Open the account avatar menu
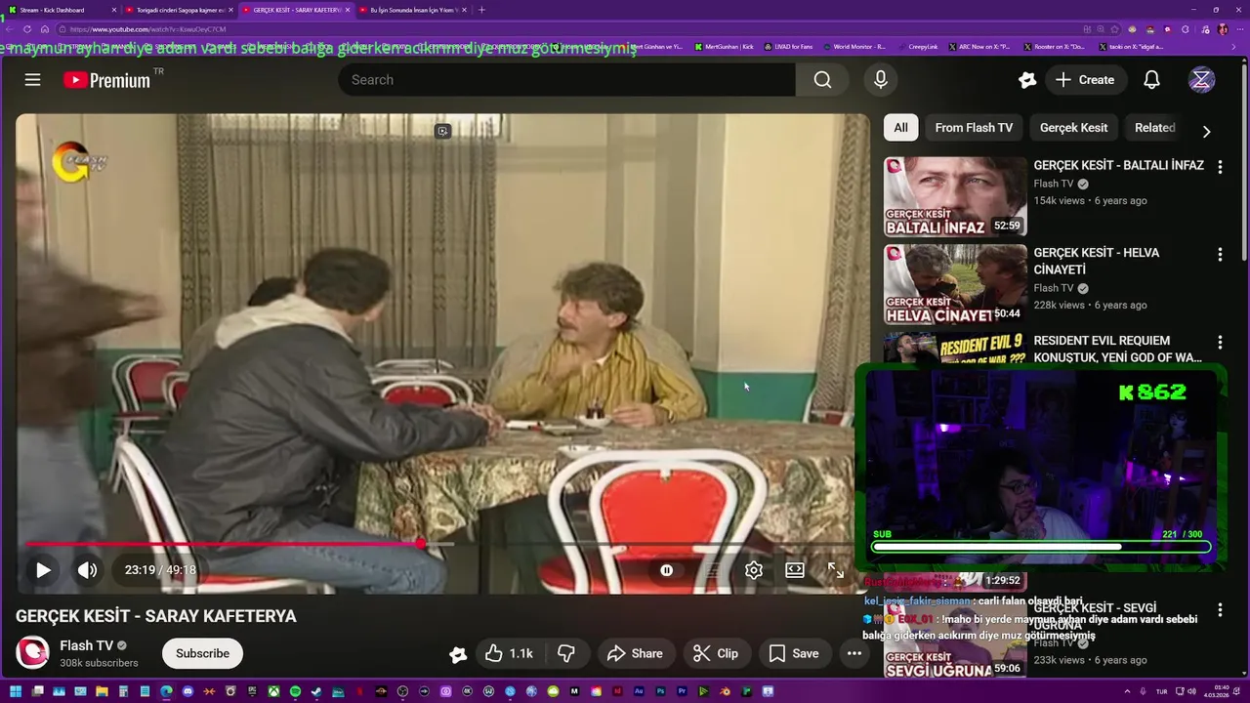Screen dimensions: 1250x703 tap(1201, 80)
